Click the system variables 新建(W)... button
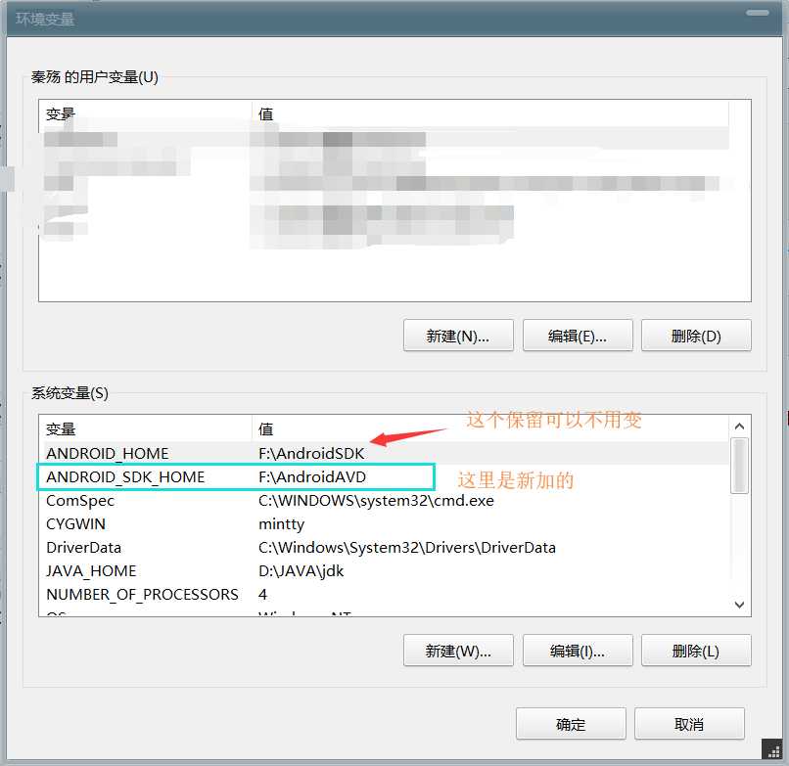Screen dimensions: 789x766 [x=458, y=651]
